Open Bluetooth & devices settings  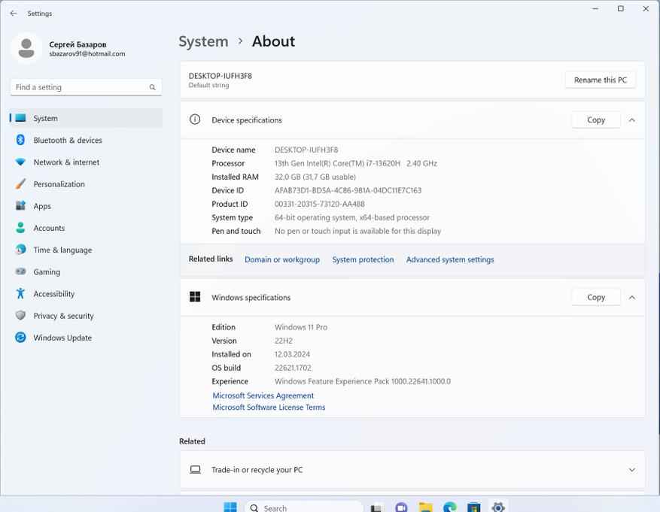(x=67, y=140)
